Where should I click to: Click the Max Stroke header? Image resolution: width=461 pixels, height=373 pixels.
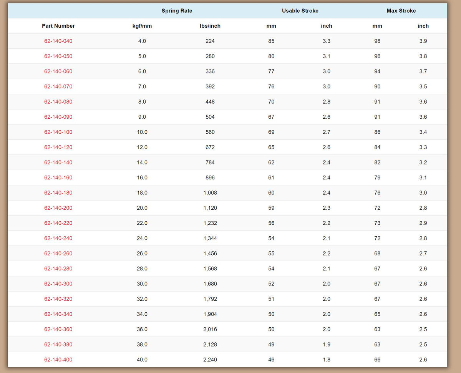pyautogui.click(x=401, y=11)
